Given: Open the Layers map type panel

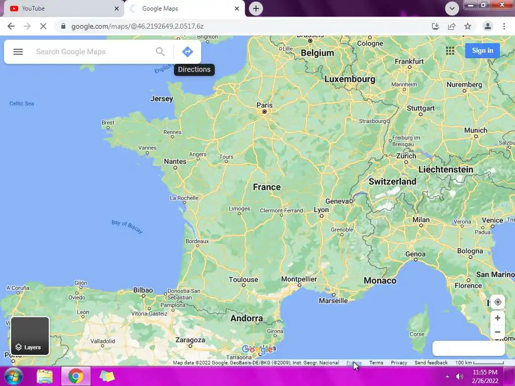Looking at the screenshot, I should click(x=30, y=336).
